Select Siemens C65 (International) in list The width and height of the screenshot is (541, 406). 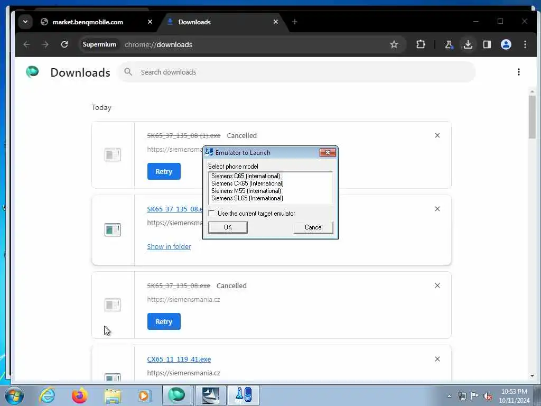tap(245, 176)
